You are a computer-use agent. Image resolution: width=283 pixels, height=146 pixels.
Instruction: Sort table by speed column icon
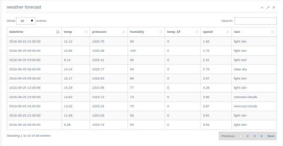click(x=228, y=32)
